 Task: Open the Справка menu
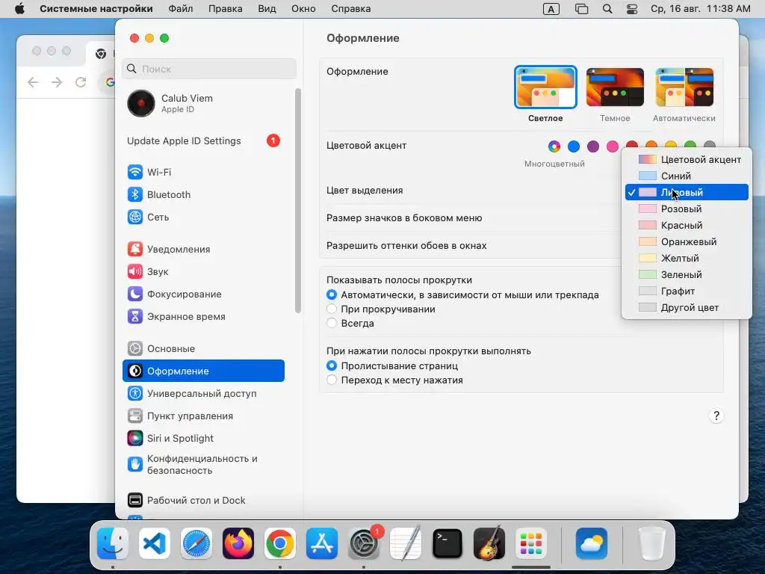pyautogui.click(x=351, y=9)
